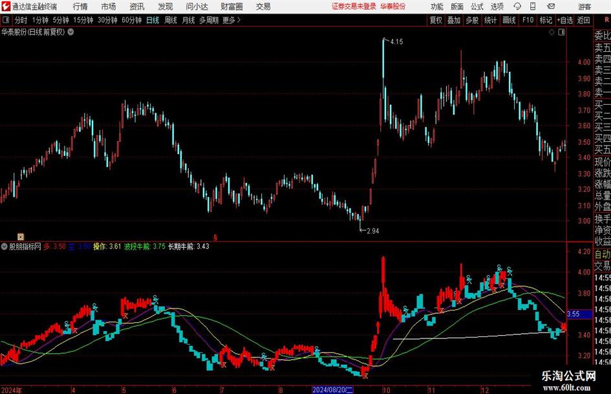Click the 复权 button
Image resolution: width=611 pixels, height=394 pixels.
[436, 20]
